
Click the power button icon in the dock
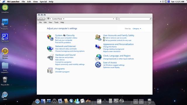[x=122, y=101]
